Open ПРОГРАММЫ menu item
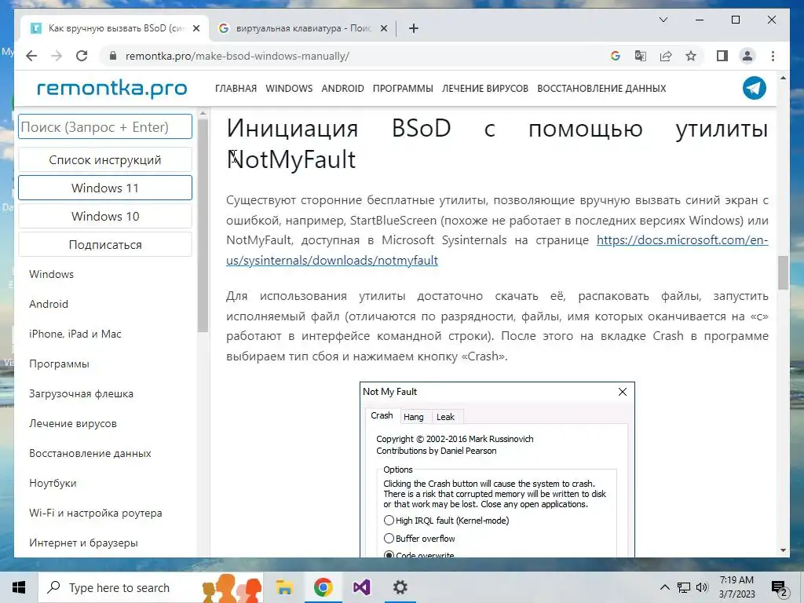Viewport: 804px width, 603px height. pyautogui.click(x=403, y=88)
